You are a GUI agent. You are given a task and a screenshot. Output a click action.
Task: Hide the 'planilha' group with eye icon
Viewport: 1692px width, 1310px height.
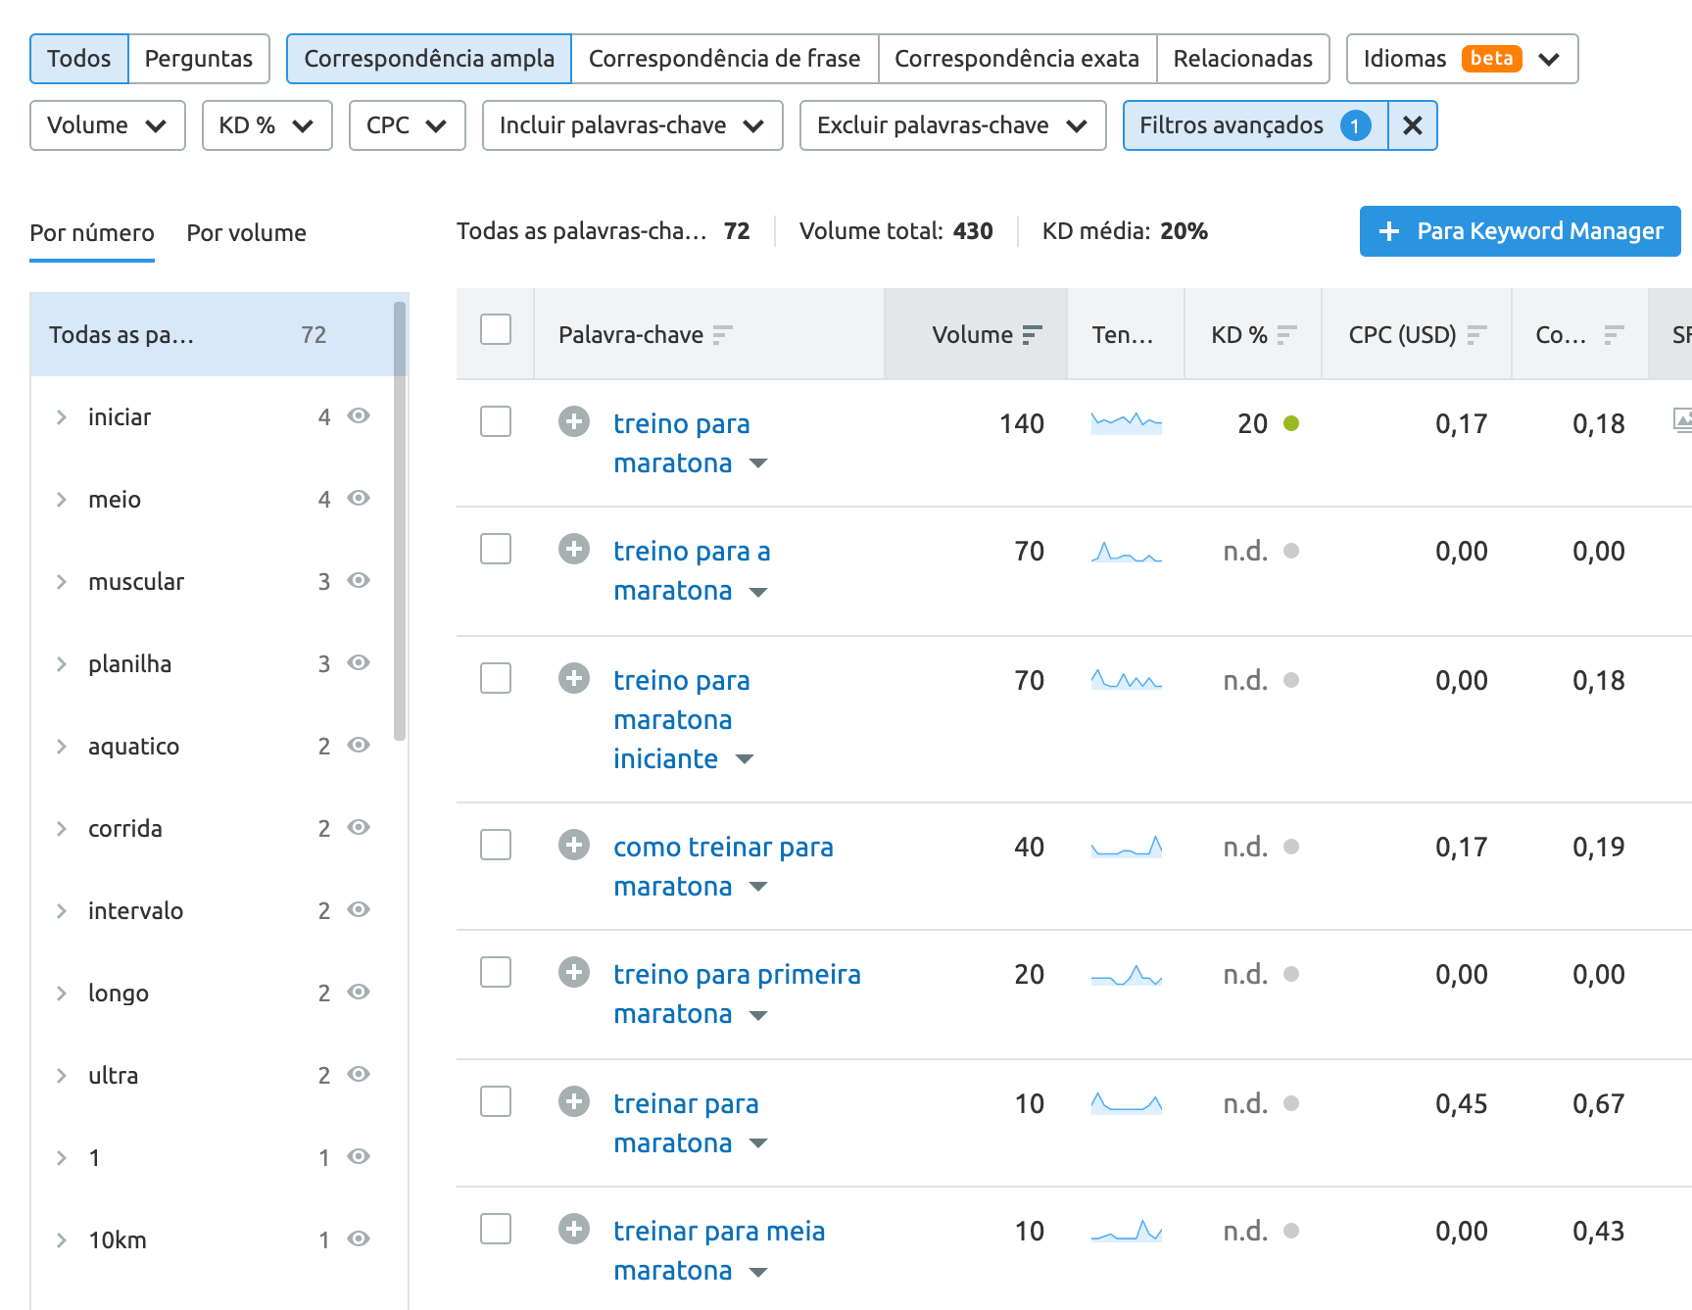(359, 663)
